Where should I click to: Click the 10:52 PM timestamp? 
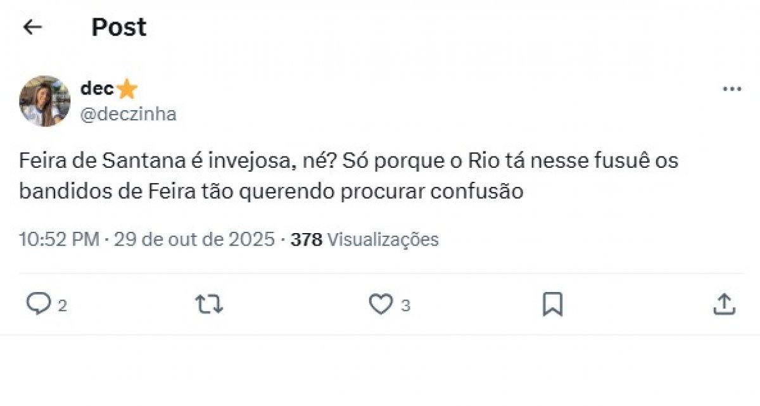pos(59,239)
